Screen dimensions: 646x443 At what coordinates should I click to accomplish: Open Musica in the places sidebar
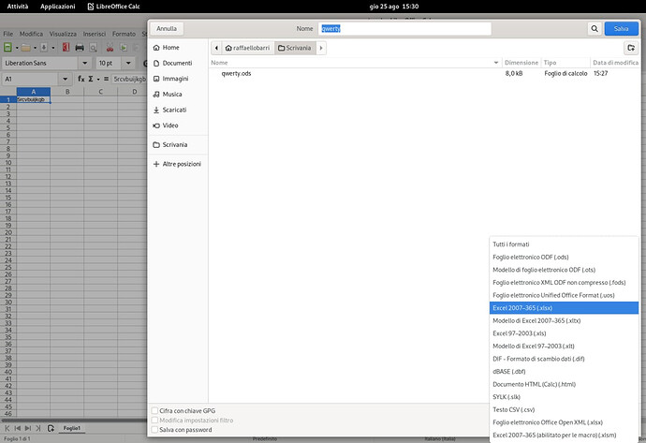(178, 95)
